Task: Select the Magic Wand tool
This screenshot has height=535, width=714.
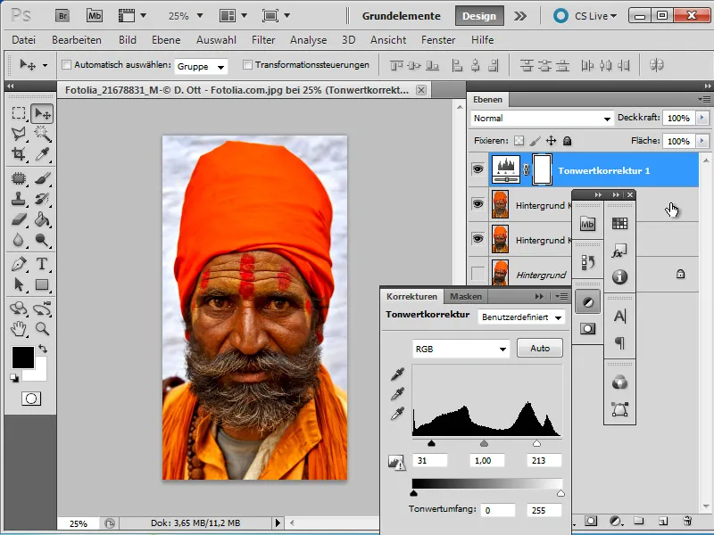Action: point(42,133)
